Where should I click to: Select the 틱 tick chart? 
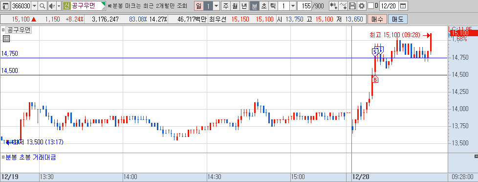point(273,5)
